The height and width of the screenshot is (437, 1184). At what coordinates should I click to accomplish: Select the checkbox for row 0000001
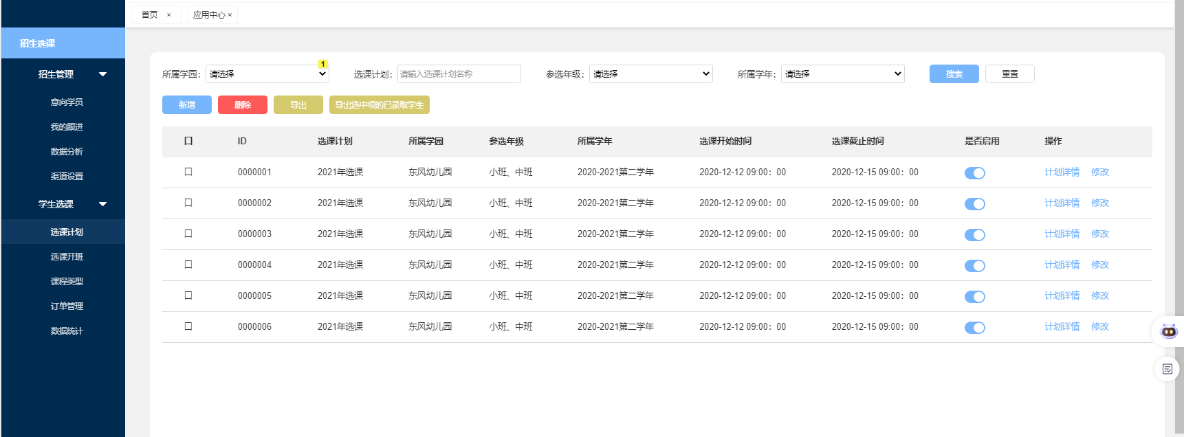[x=188, y=172]
